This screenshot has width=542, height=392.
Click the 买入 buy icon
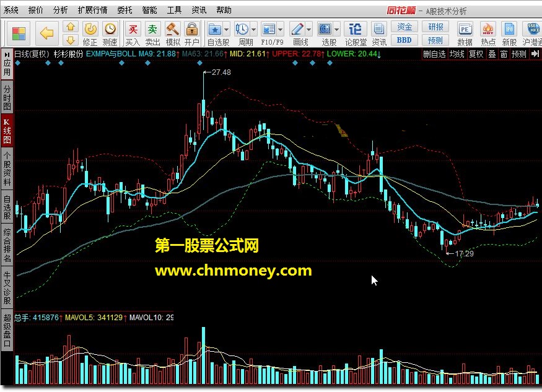133,29
